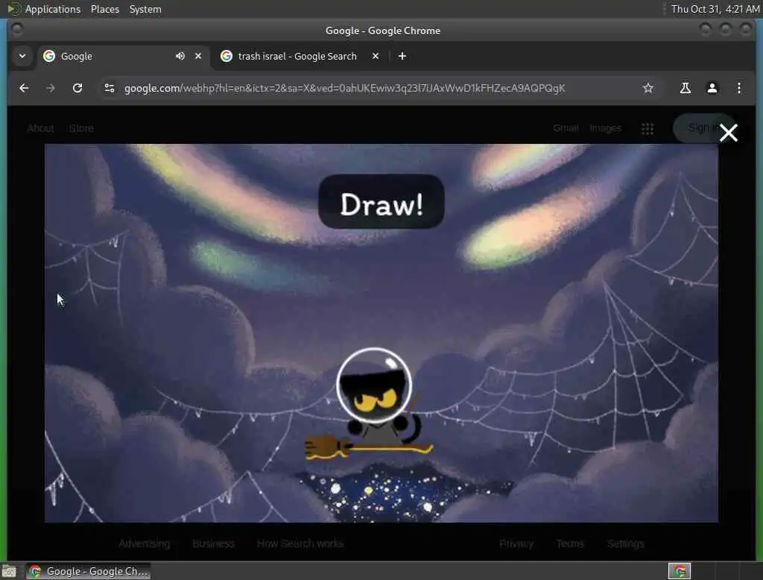
Task: Open the dimmed Gmail link
Action: click(x=566, y=128)
